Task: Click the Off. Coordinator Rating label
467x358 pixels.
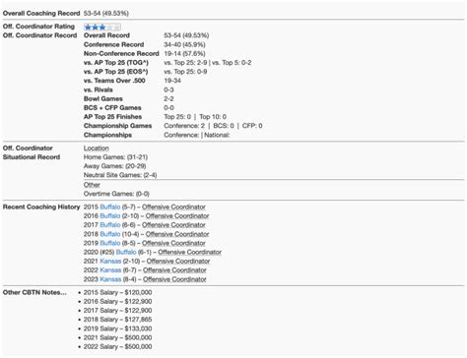Action: [38, 27]
